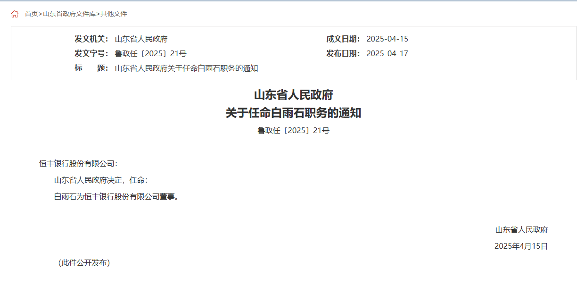Select the 发布日期 value 2025-04-17
Screen dimensions: 577x294
(387, 54)
